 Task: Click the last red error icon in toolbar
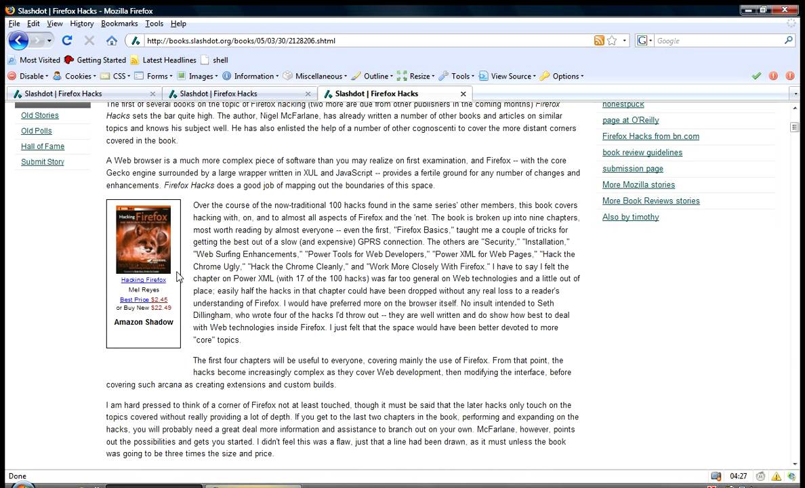pyautogui.click(x=790, y=76)
